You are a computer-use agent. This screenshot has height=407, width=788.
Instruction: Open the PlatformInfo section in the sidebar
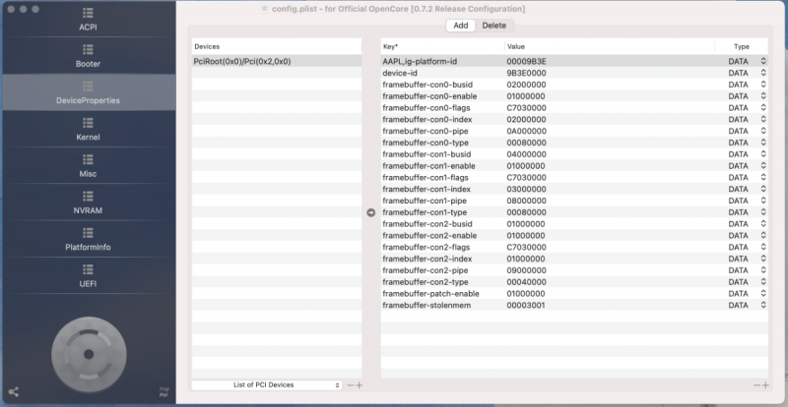coord(88,239)
